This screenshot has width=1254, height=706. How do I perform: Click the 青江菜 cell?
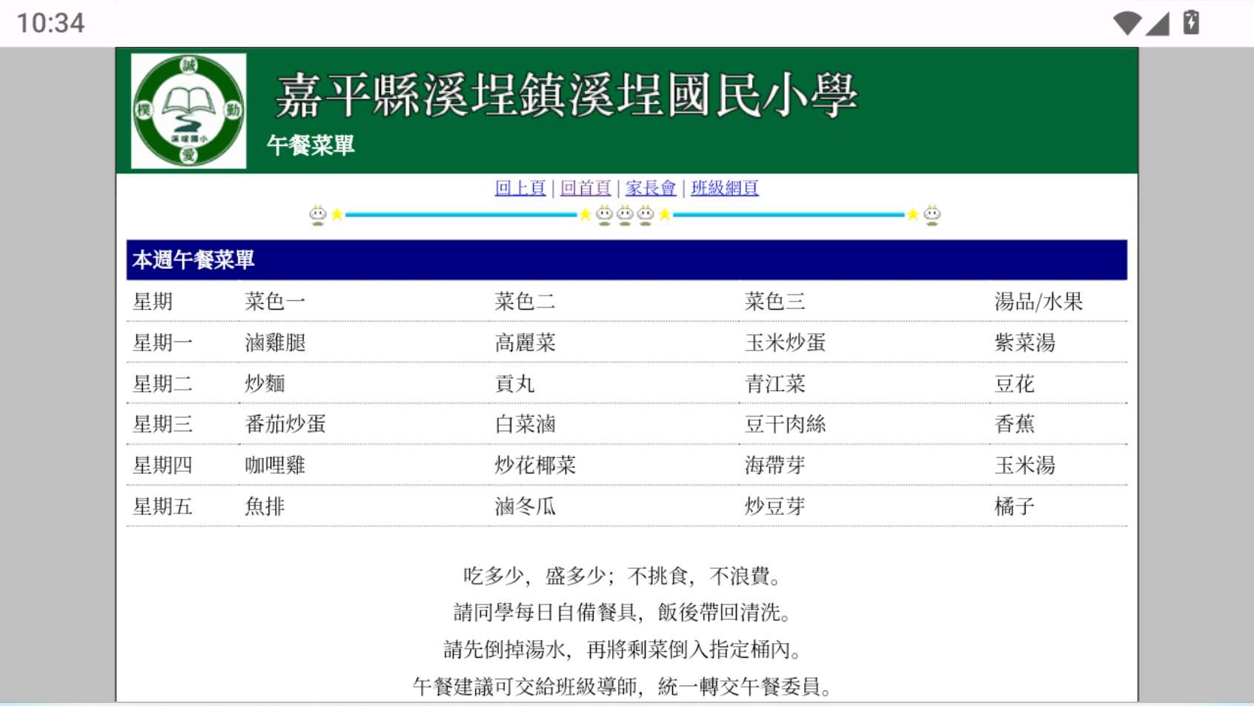pyautogui.click(x=774, y=384)
